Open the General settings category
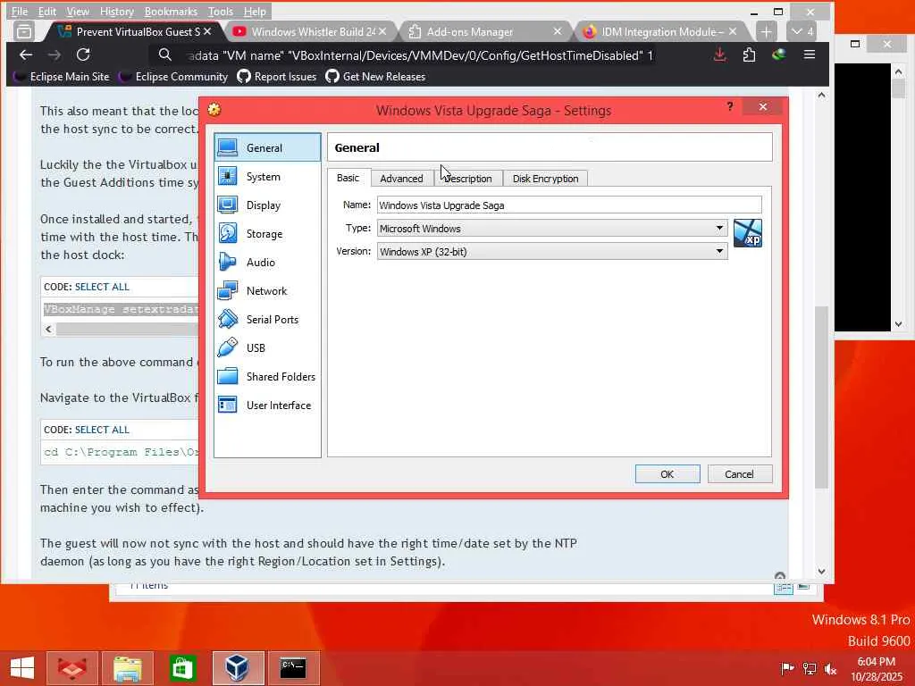This screenshot has width=915, height=686. click(x=267, y=147)
